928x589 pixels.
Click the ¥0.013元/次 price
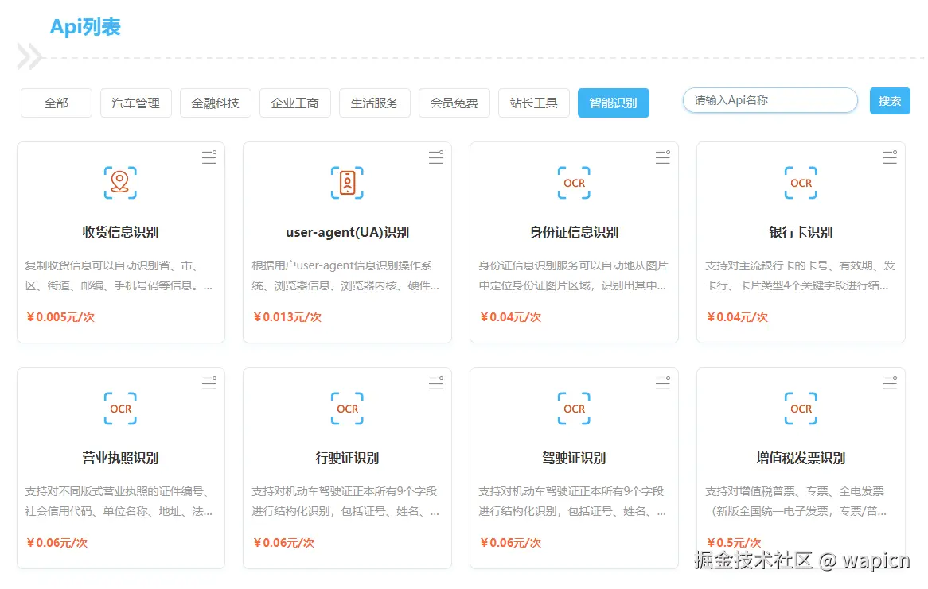pos(287,317)
